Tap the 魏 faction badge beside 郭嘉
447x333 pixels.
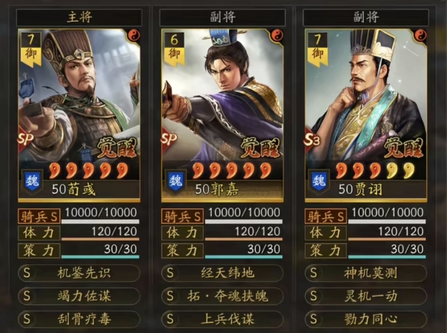point(176,181)
